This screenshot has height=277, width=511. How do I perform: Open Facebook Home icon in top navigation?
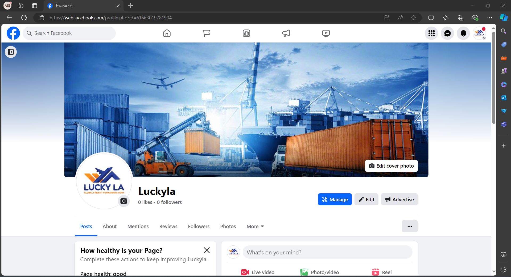[167, 33]
